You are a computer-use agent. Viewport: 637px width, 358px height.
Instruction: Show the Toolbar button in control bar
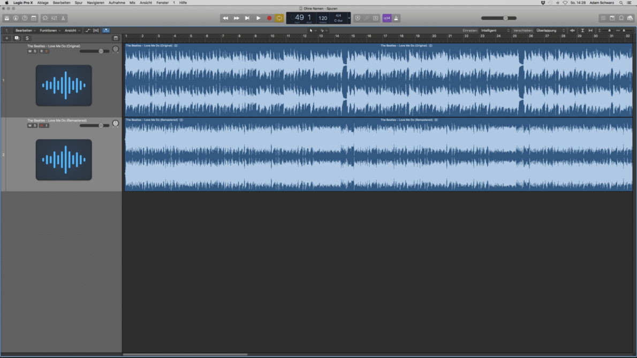click(34, 18)
